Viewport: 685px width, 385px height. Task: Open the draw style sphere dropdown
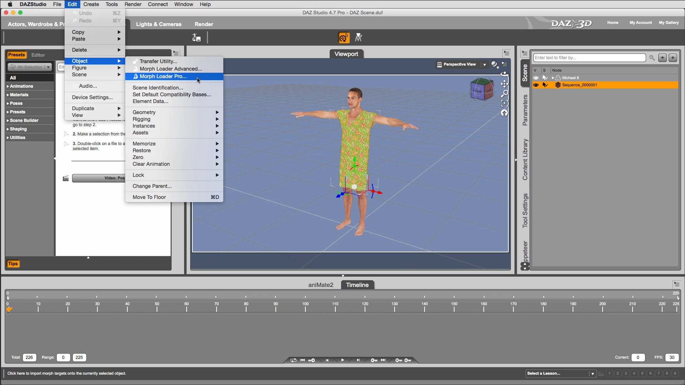pyautogui.click(x=494, y=65)
